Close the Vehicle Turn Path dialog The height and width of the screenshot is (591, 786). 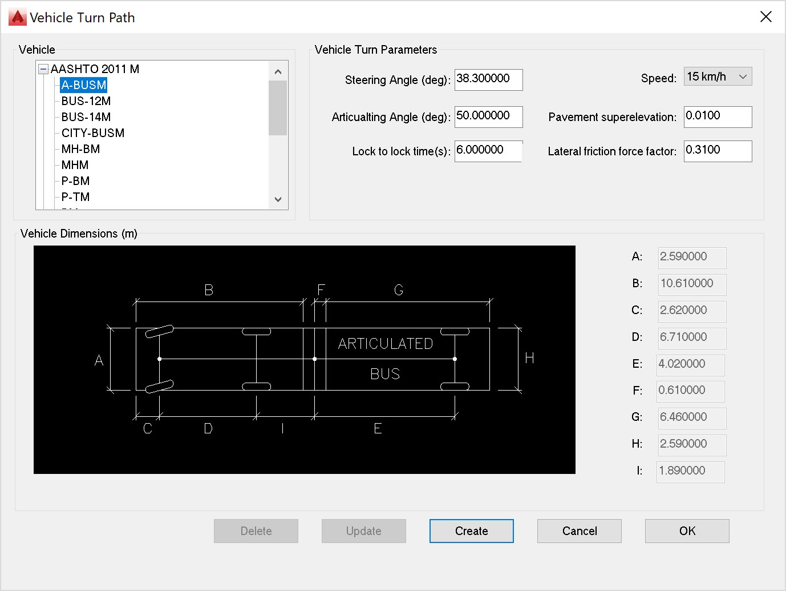(766, 17)
